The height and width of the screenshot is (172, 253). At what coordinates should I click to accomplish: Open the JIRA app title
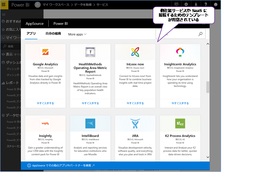(135, 136)
